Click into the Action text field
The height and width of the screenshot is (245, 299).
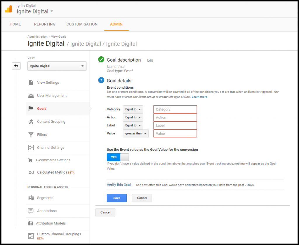coord(175,117)
